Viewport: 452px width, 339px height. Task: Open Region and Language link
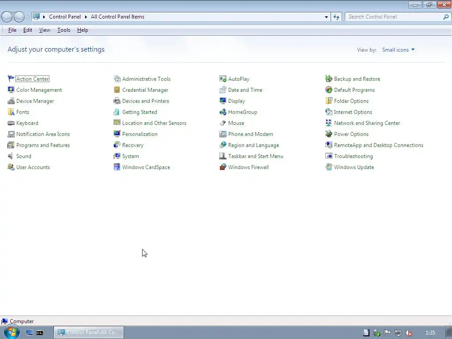click(x=254, y=145)
